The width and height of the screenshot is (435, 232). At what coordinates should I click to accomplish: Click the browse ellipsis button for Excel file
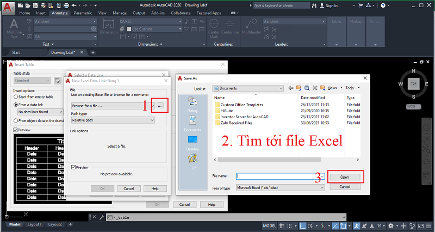tap(160, 106)
